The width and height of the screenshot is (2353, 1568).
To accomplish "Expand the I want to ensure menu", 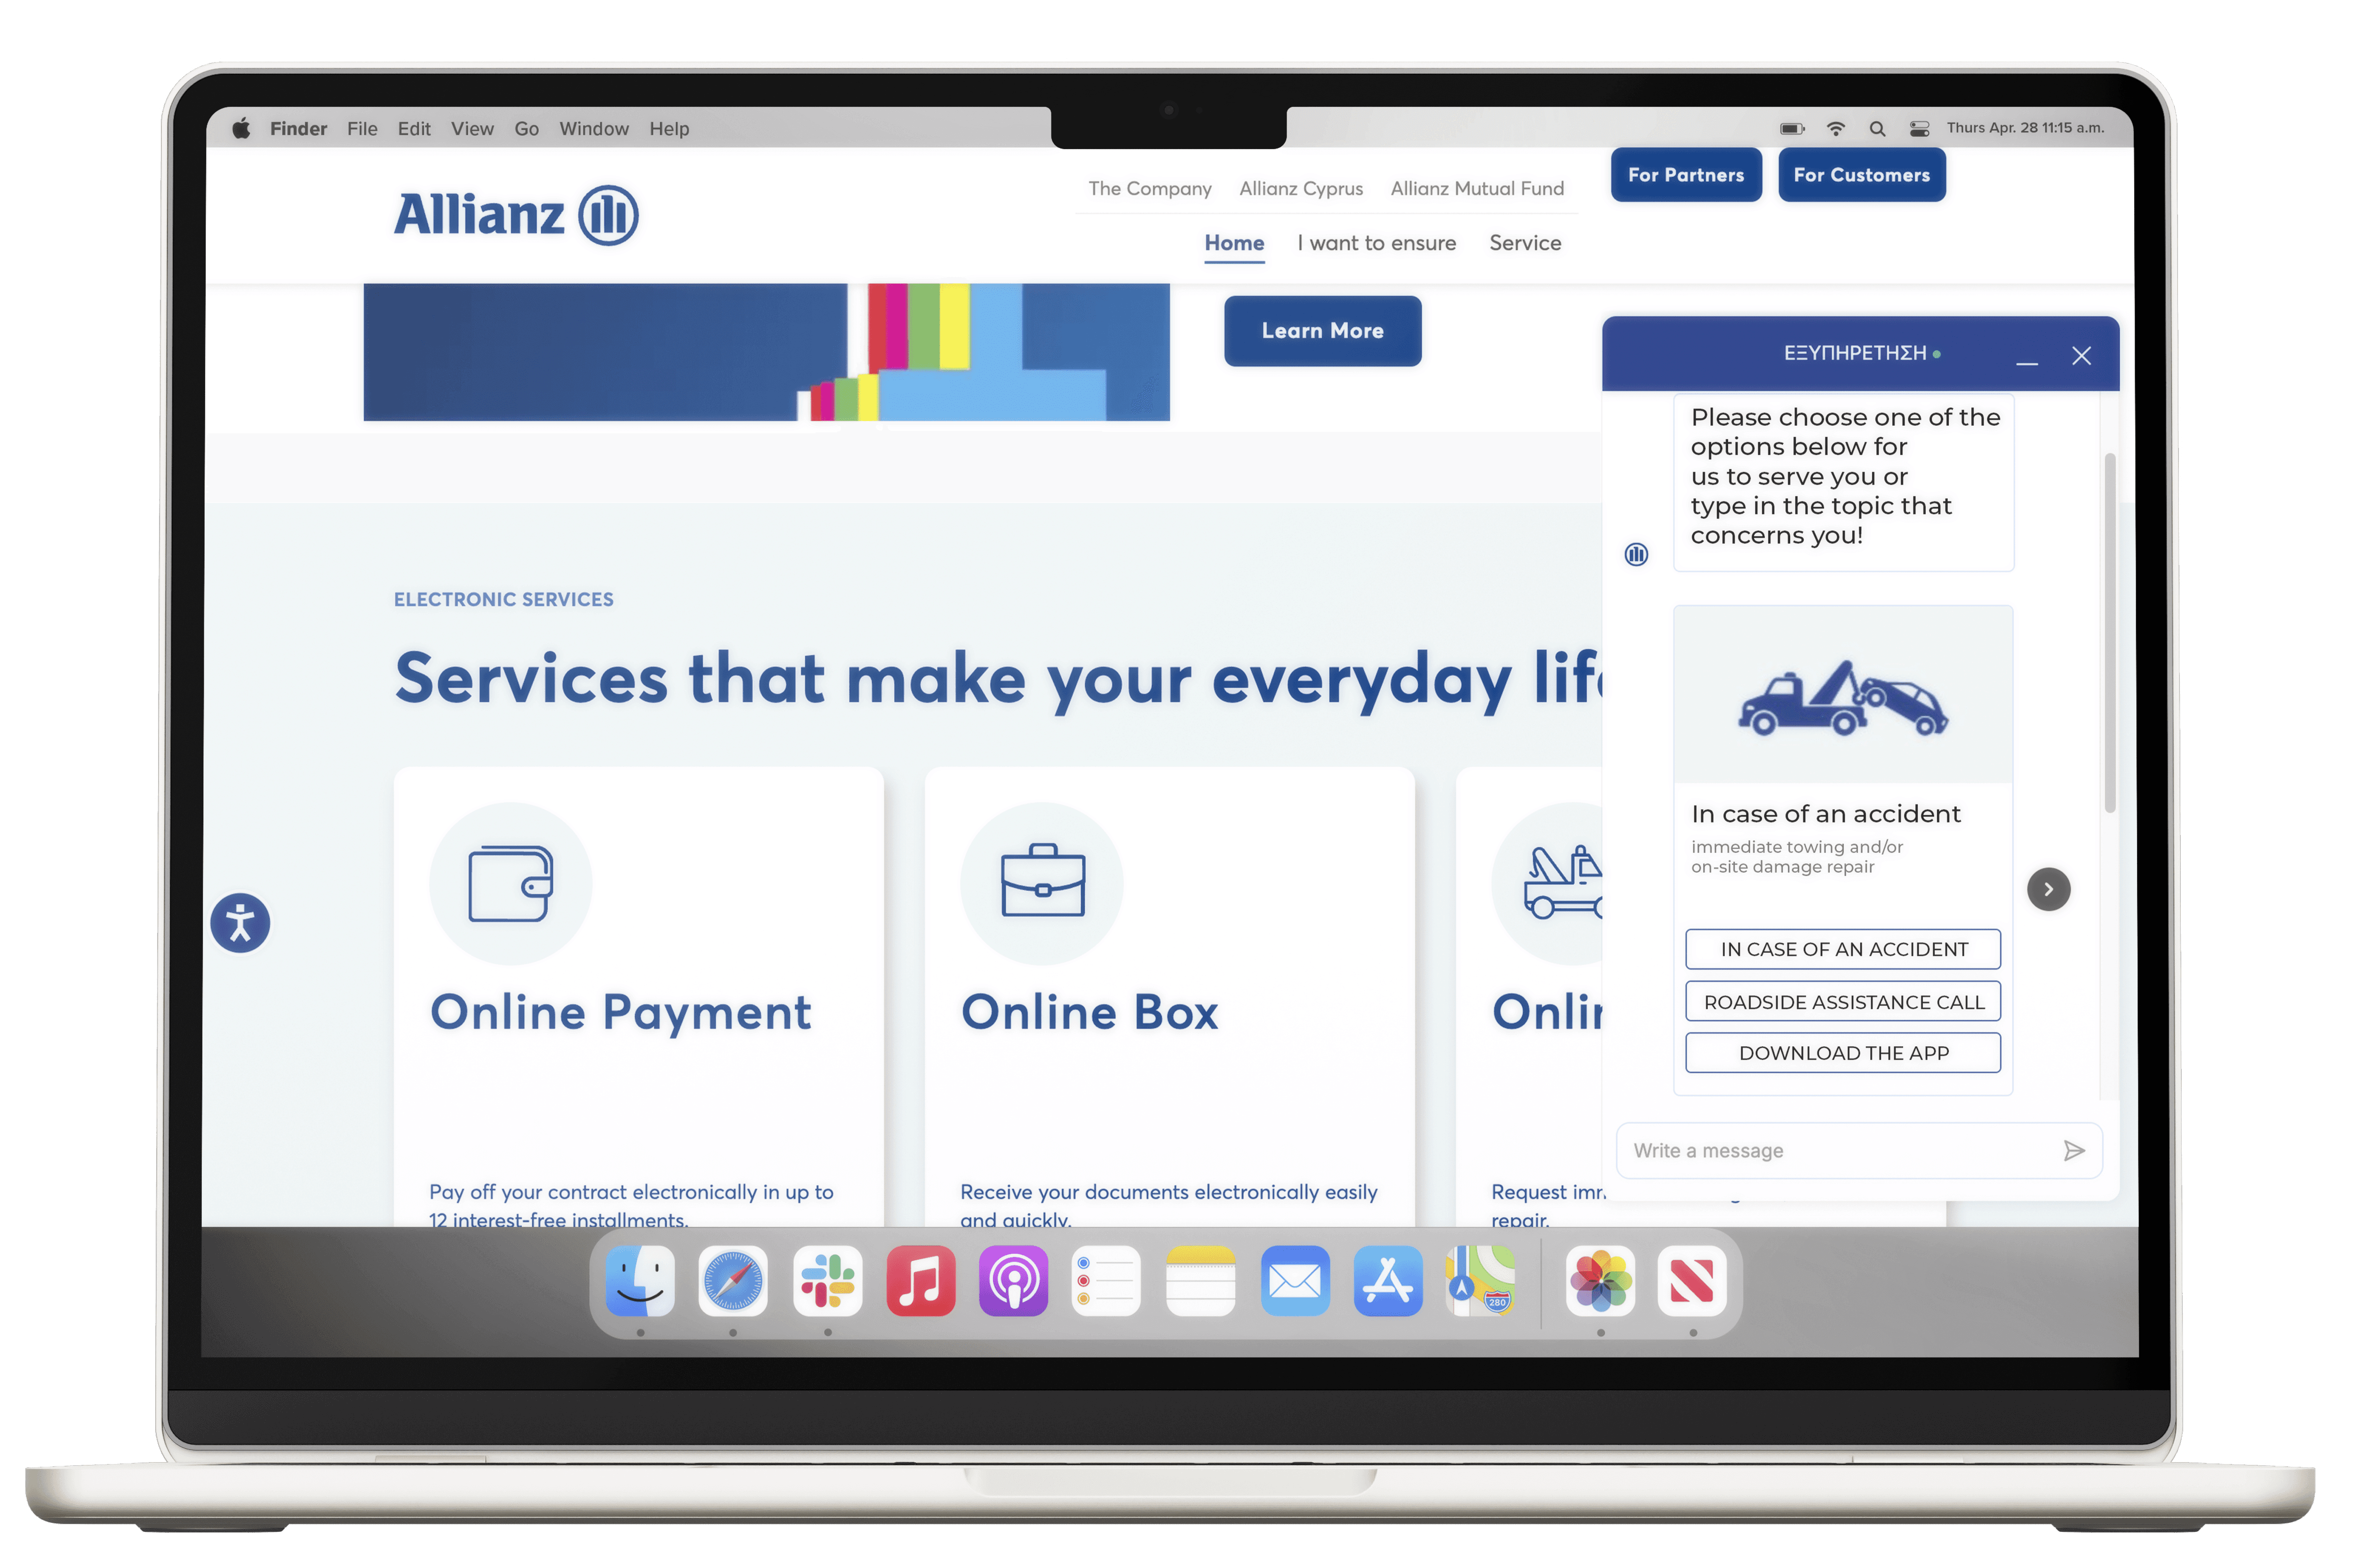I will pos(1376,241).
